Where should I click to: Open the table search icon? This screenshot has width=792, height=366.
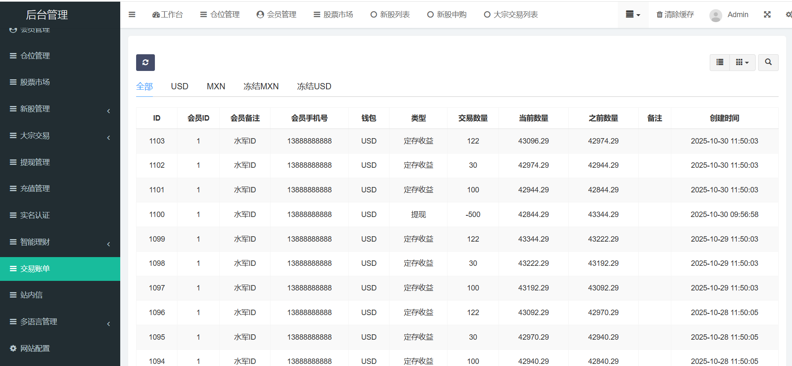768,63
